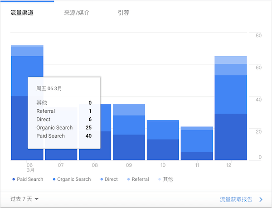Screen dimensions: 272x208
Task: Click the 其他 legend color dot
Action: 160,179
